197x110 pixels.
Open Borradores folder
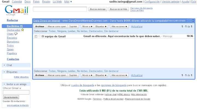tap(13, 42)
